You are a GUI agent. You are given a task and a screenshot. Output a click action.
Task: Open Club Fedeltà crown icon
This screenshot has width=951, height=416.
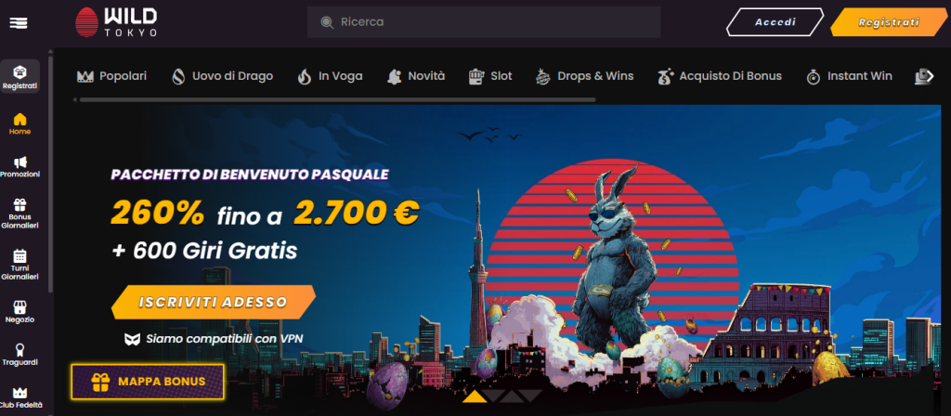coord(20,393)
